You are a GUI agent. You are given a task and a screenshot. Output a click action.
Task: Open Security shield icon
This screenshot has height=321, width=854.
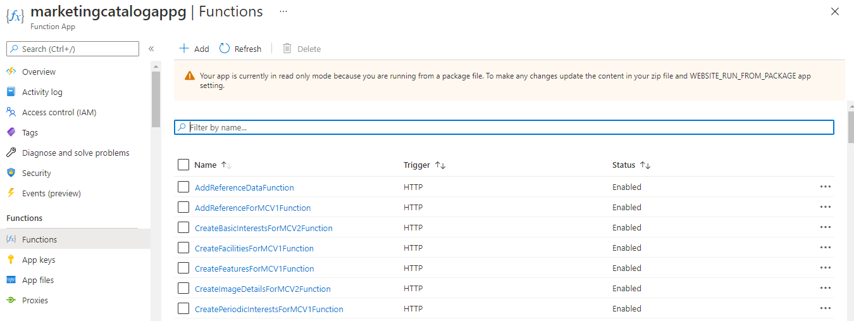click(x=11, y=173)
